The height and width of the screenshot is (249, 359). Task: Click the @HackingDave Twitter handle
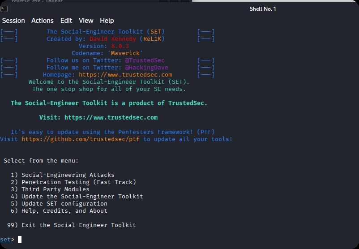point(147,68)
